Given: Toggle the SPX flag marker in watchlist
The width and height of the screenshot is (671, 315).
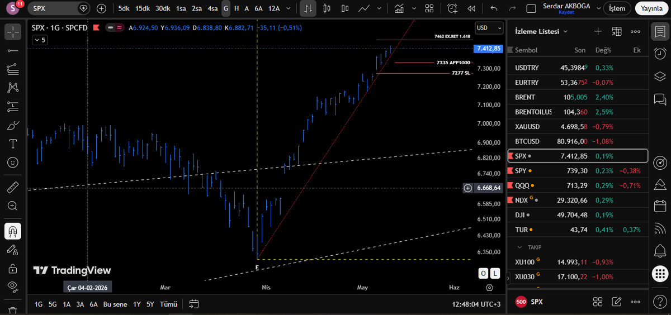Looking at the screenshot, I should tap(510, 156).
